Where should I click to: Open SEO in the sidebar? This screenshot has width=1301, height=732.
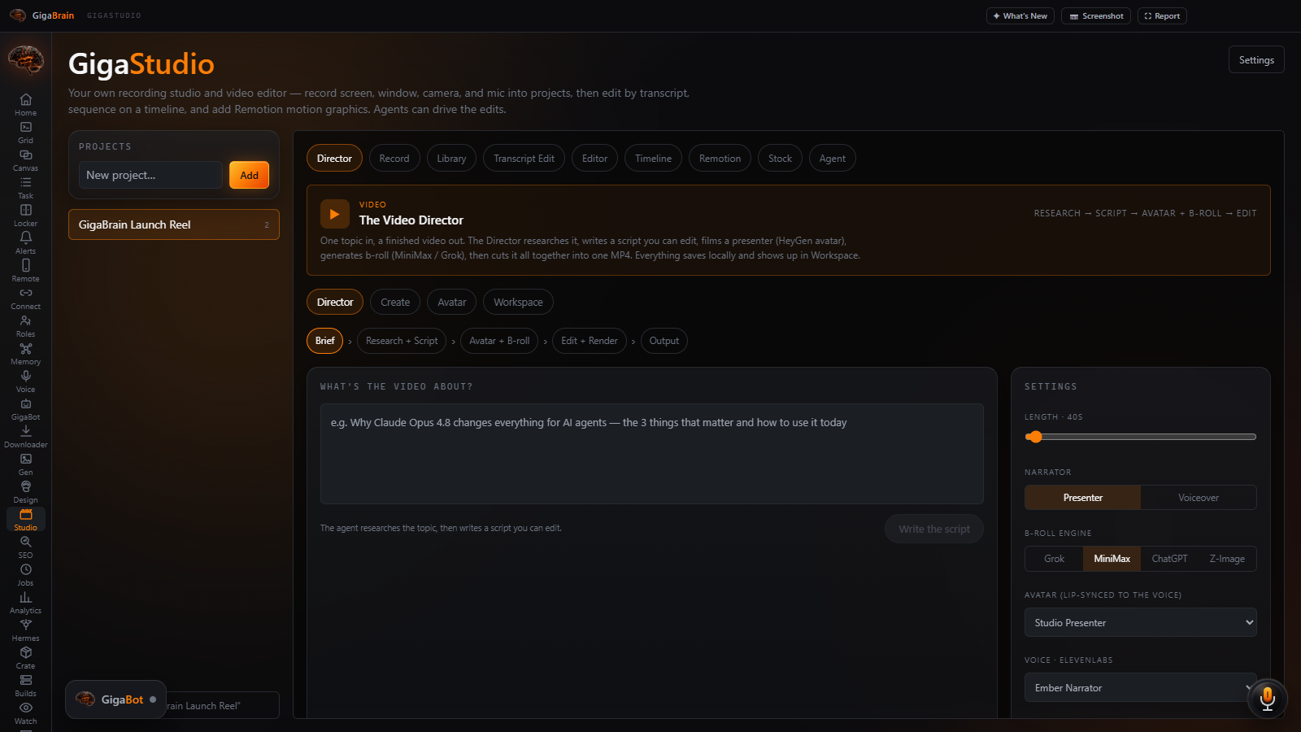(x=25, y=547)
